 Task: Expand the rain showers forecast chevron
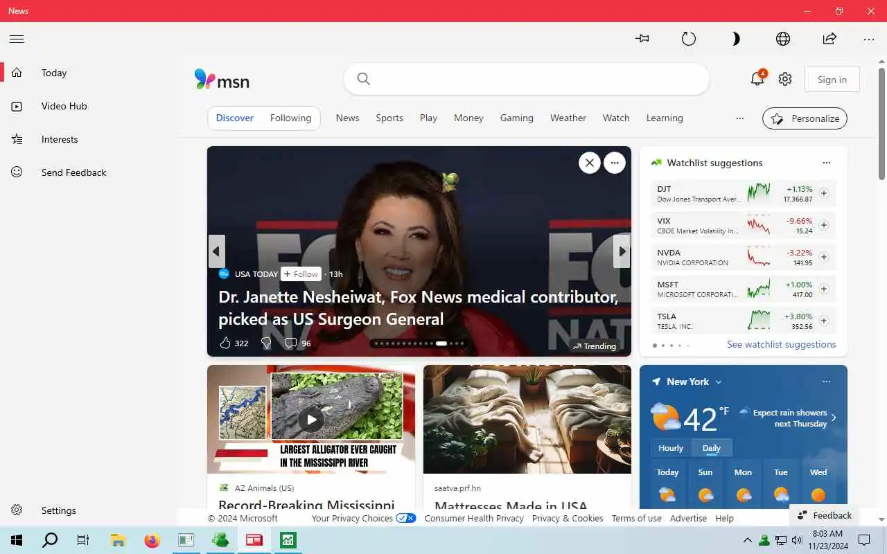point(834,418)
